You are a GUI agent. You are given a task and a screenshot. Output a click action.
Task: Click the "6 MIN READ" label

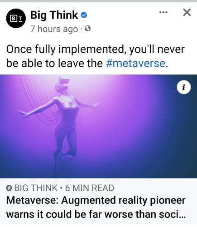click(90, 188)
